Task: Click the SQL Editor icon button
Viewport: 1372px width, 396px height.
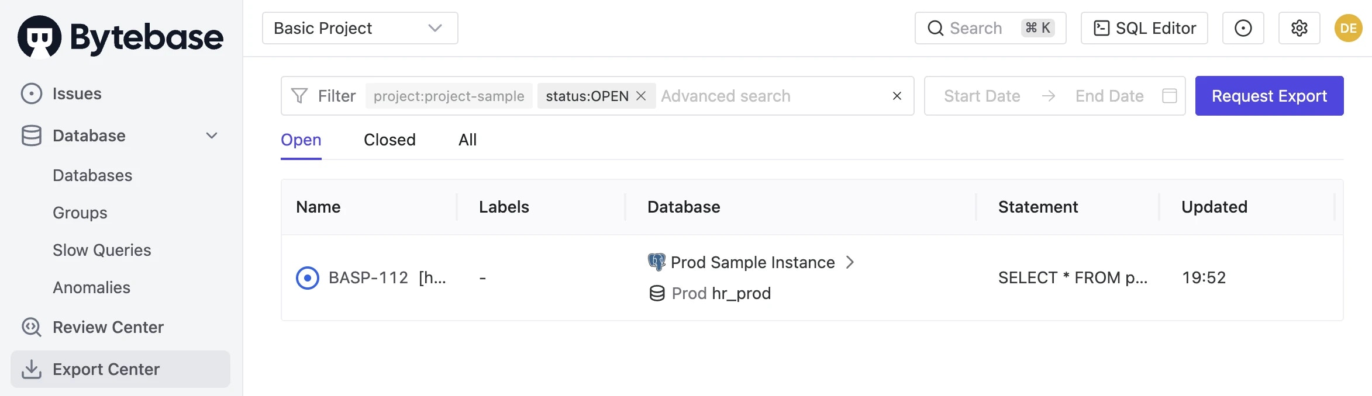Action: 1103,27
